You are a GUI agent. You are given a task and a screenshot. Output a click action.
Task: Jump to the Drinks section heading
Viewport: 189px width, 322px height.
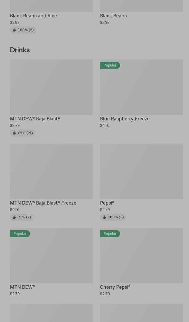click(x=20, y=50)
